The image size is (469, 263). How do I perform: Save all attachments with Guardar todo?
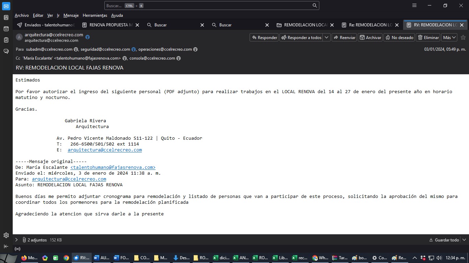click(x=444, y=240)
